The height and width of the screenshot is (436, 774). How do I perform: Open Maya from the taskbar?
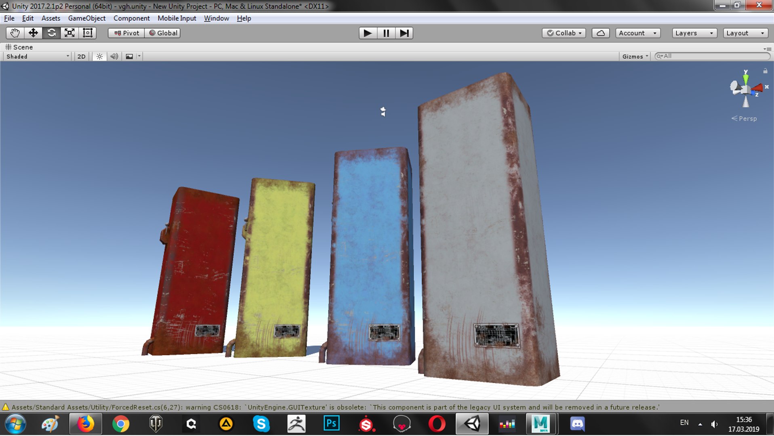coord(541,424)
